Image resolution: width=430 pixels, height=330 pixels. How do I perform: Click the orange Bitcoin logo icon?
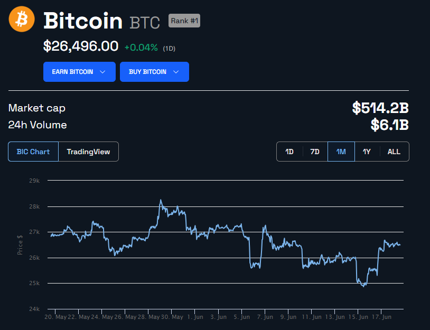point(22,19)
